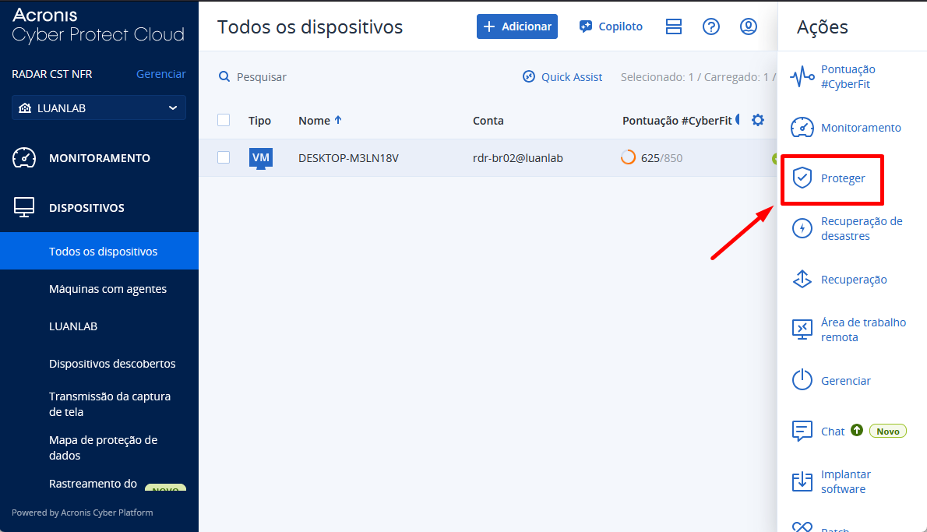
Task: Click Implantar software action
Action: pos(844,481)
